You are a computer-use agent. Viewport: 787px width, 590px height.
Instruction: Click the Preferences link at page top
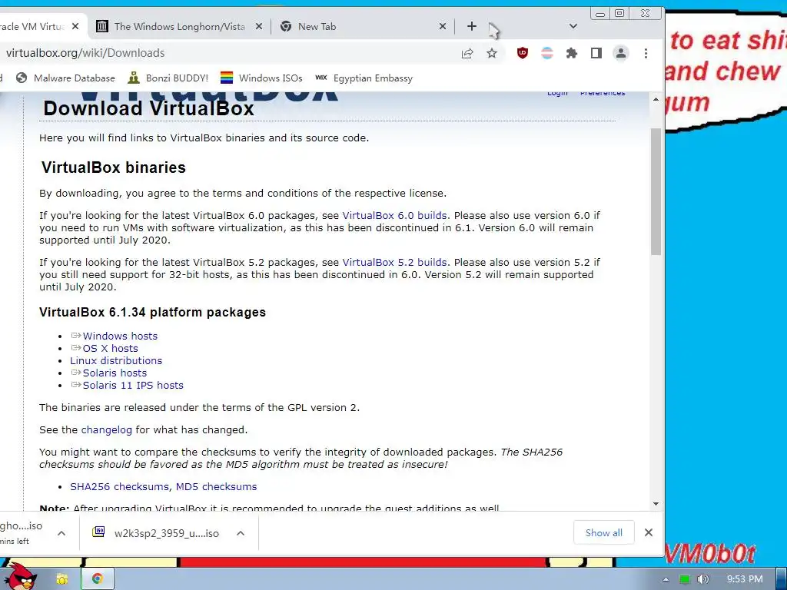603,93
